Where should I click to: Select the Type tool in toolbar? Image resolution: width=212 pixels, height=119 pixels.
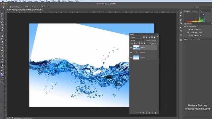(2, 56)
